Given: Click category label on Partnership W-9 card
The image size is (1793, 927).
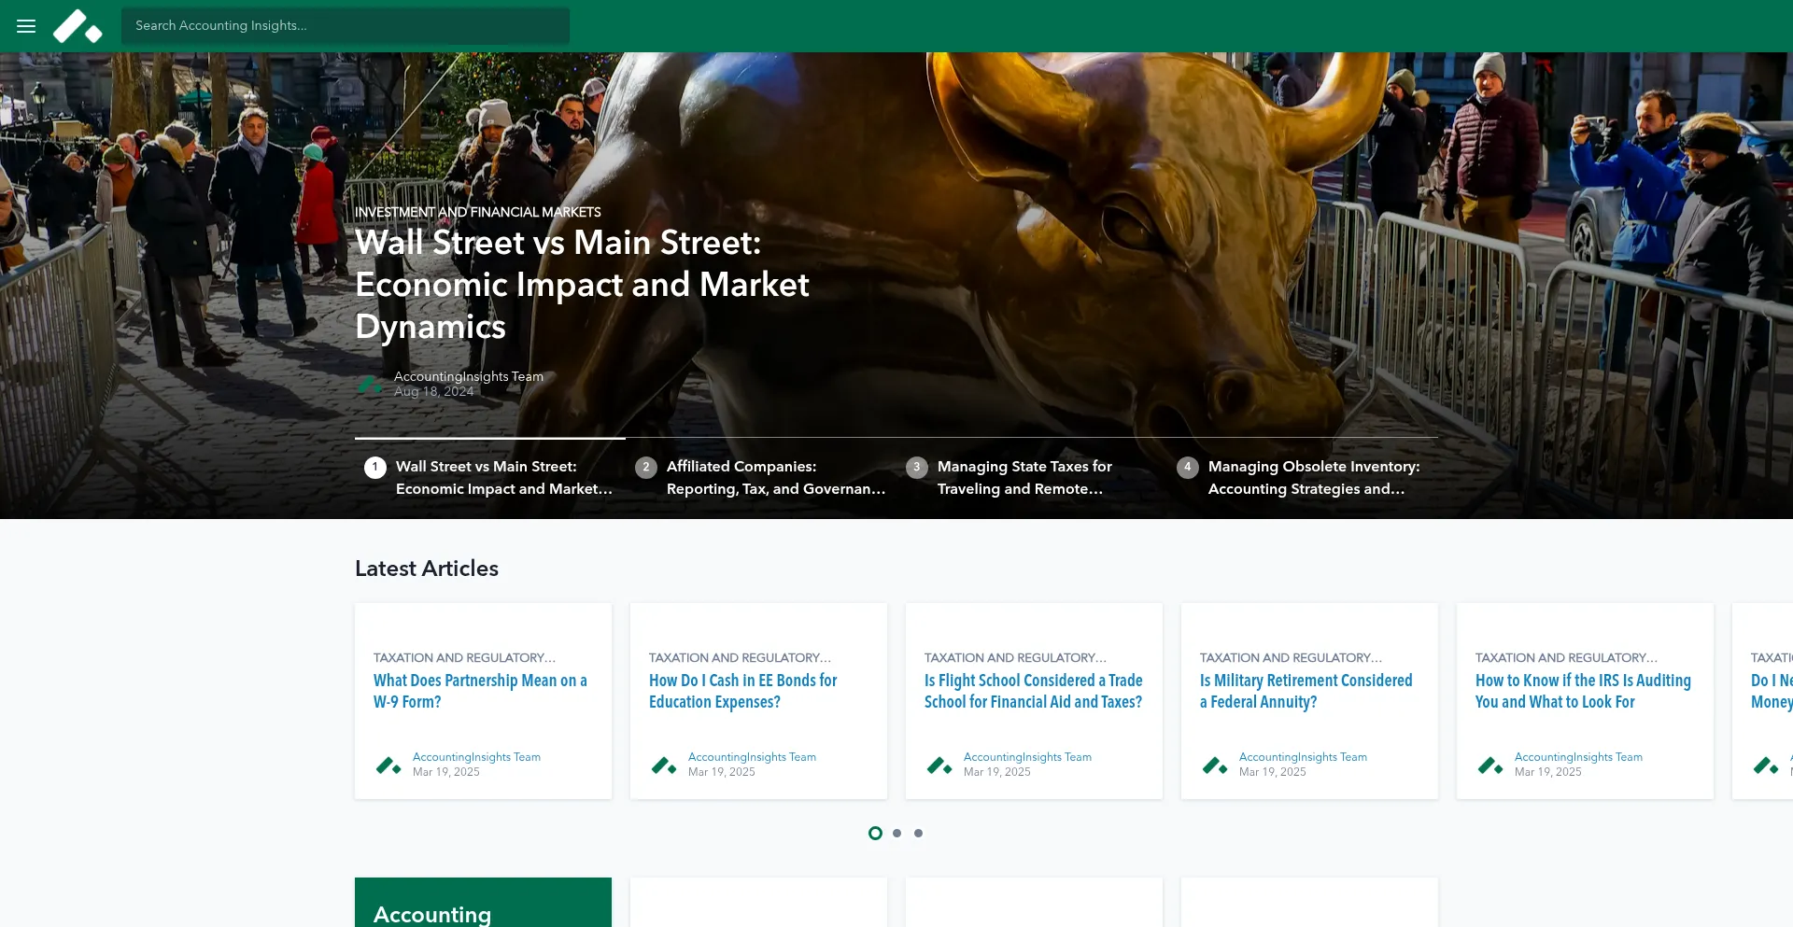Looking at the screenshot, I should [464, 657].
